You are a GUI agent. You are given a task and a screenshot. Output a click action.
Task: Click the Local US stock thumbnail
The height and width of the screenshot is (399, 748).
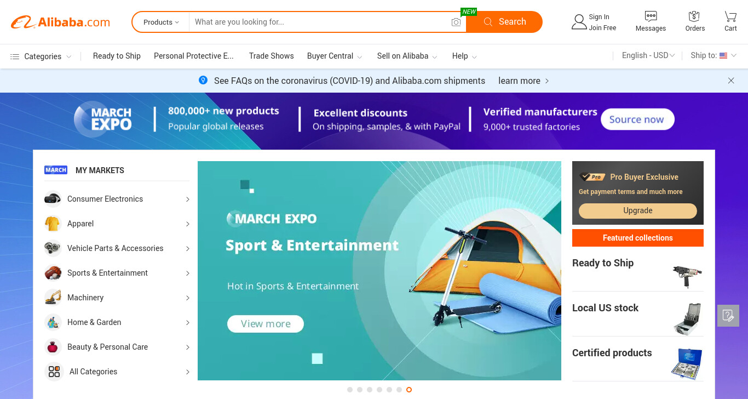point(687,318)
